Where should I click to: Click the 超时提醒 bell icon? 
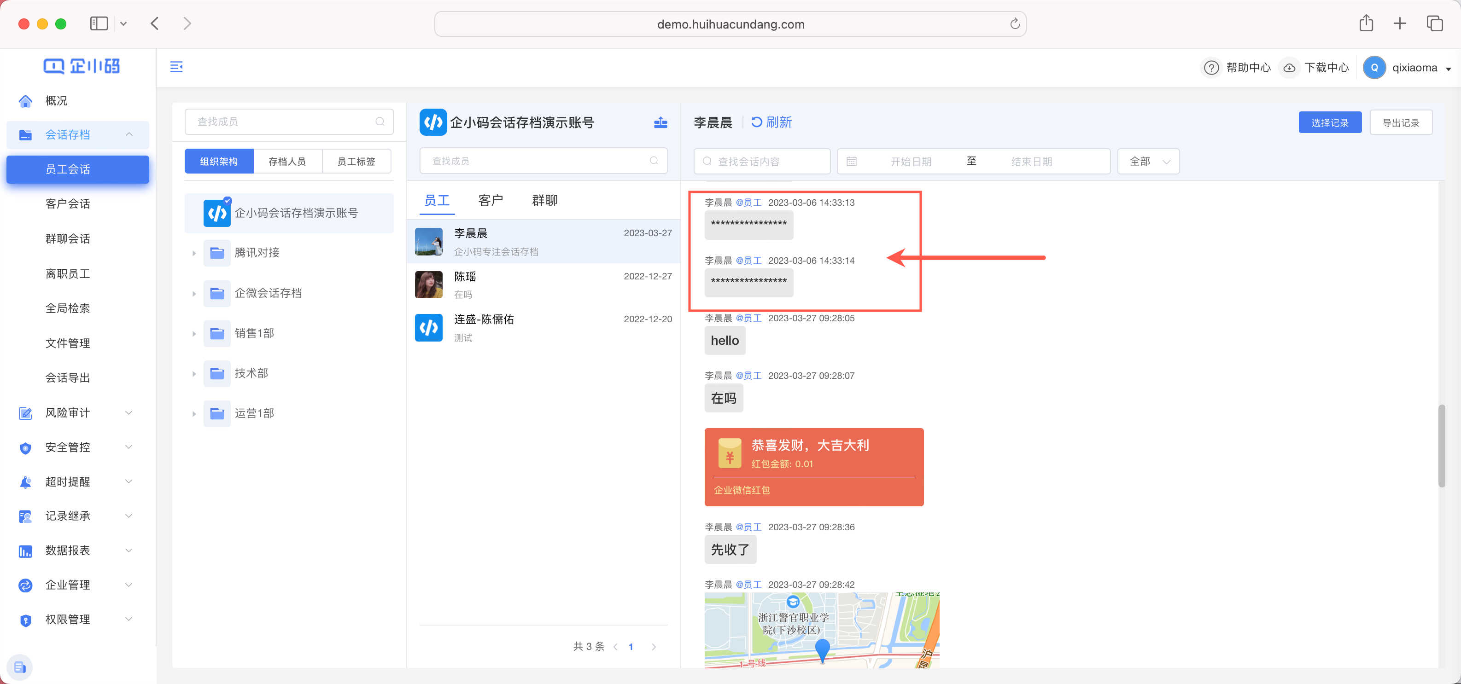[25, 482]
